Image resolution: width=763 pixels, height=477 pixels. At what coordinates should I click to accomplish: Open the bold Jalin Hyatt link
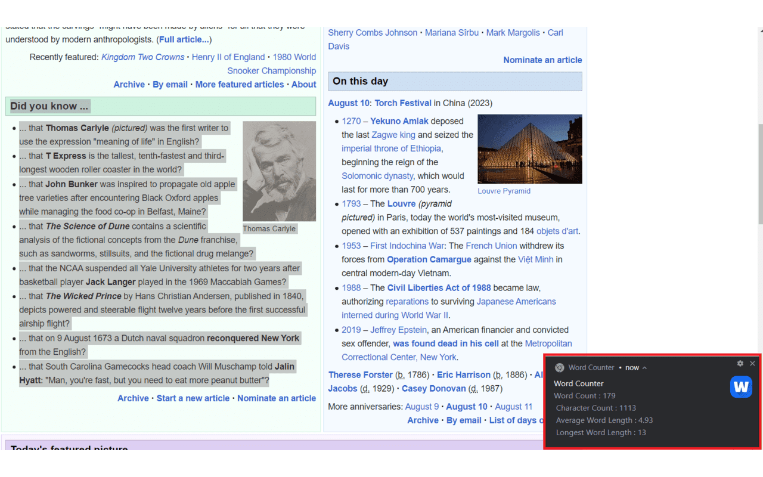pyautogui.click(x=157, y=373)
